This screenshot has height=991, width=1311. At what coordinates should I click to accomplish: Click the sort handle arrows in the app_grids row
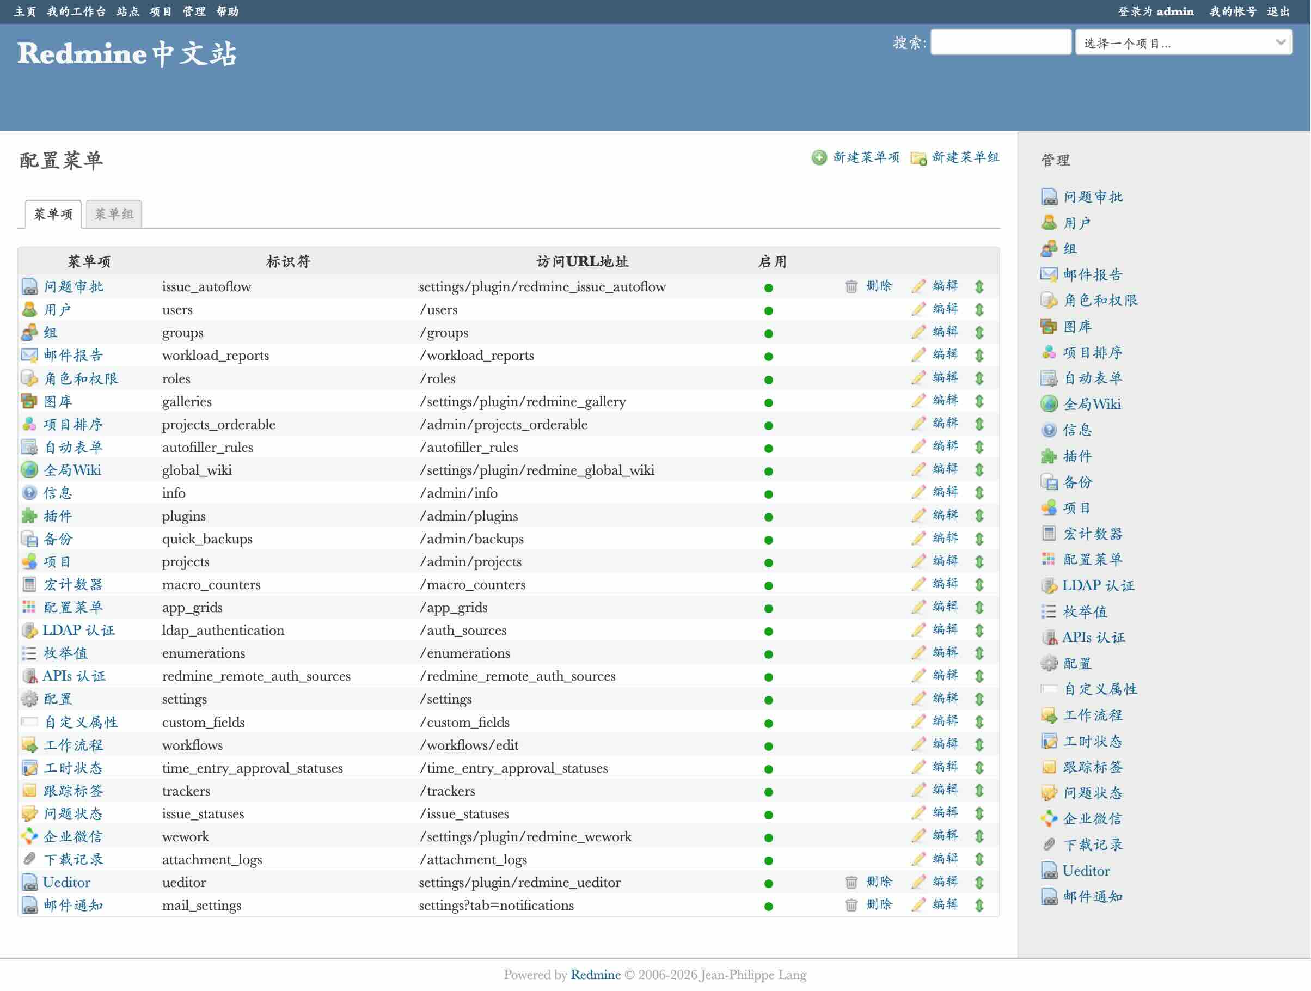(979, 608)
